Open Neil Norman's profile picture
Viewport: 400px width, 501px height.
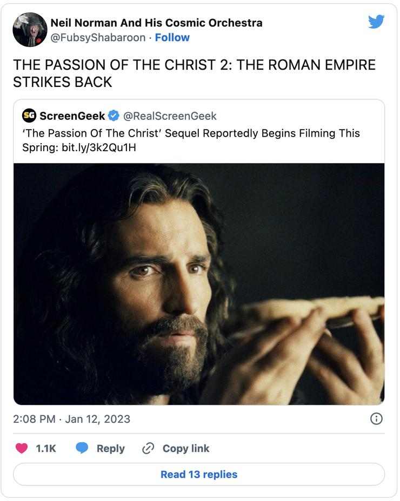pyautogui.click(x=30, y=30)
